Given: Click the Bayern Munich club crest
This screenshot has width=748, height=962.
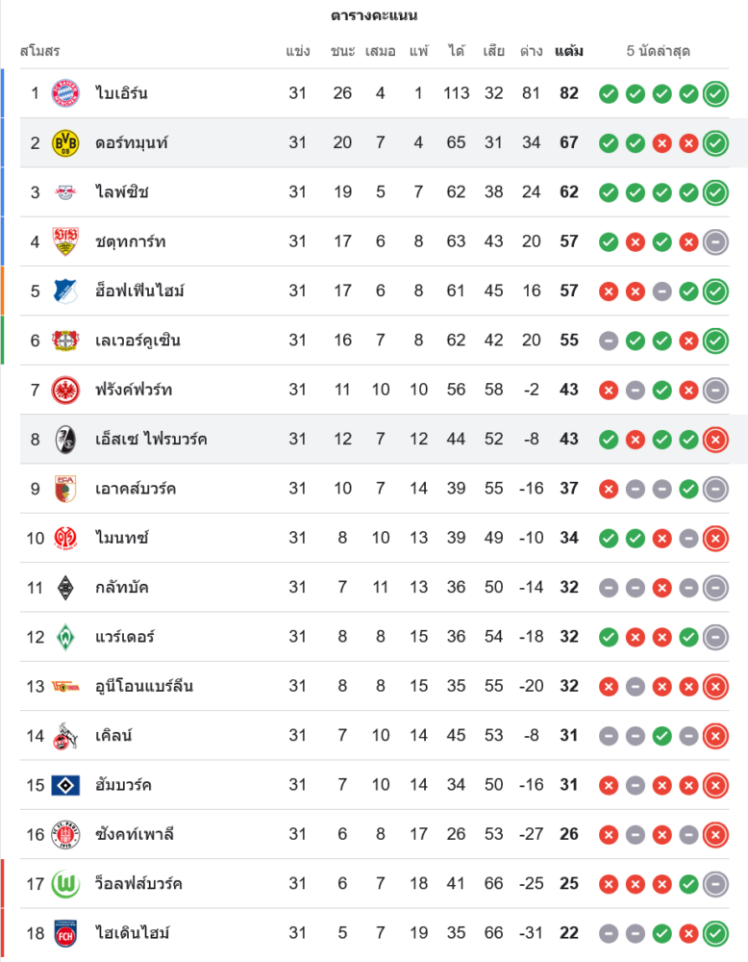Looking at the screenshot, I should [65, 93].
